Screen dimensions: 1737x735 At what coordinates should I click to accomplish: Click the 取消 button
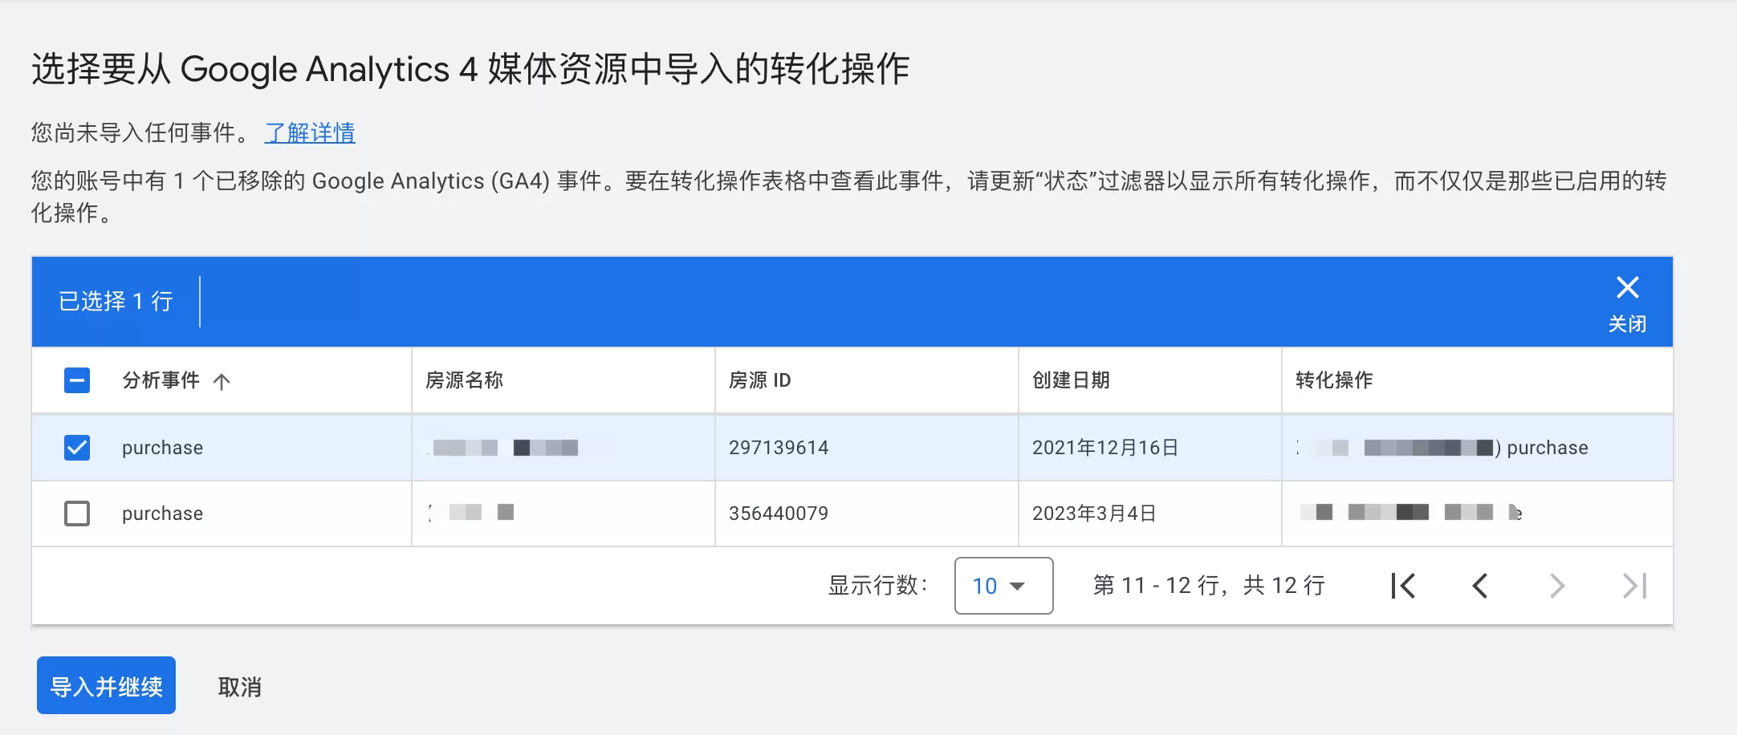point(239,687)
